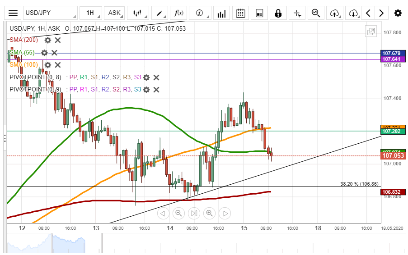Change the 1H timeframe dropdown
This screenshot has width=408, height=255.
tap(90, 13)
